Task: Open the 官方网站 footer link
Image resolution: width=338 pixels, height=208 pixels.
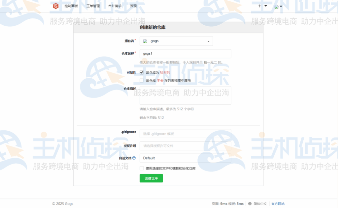Action: coord(278,204)
